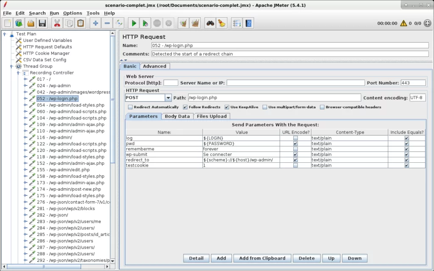434x271 pixels.
Task: Open the Run menu
Action: click(x=54, y=13)
